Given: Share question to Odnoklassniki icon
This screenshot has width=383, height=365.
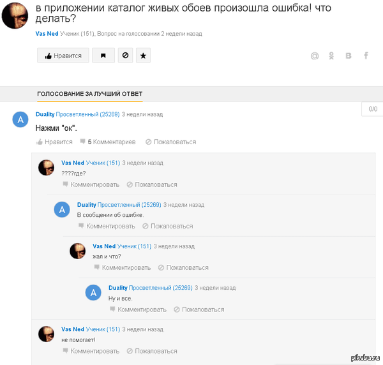Looking at the screenshot, I should coord(331,56).
